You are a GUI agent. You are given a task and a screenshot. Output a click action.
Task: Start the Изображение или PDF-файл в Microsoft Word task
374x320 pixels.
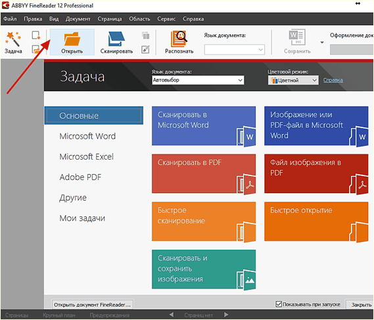(x=316, y=126)
